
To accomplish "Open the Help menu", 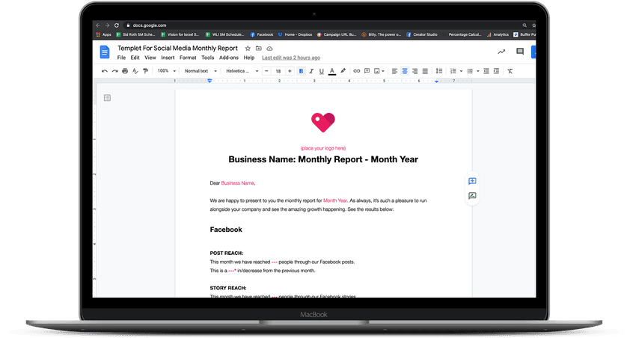I will click(249, 58).
